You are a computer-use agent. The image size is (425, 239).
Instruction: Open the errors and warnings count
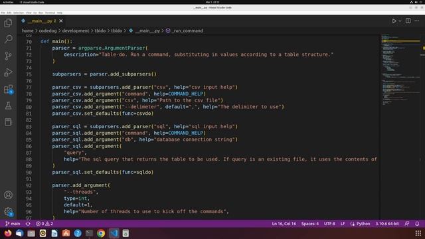coord(44,224)
